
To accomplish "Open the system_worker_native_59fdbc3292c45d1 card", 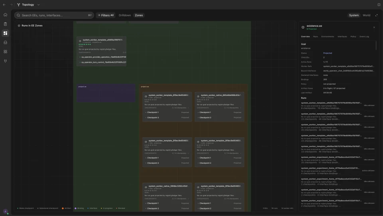I will click(167, 197).
